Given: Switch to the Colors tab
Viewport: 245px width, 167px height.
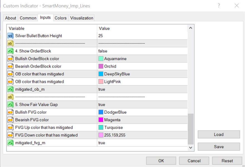Looking at the screenshot, I should [60, 18].
